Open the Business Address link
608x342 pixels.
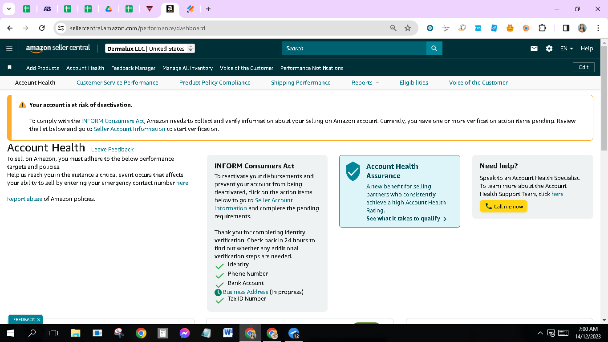point(246,292)
